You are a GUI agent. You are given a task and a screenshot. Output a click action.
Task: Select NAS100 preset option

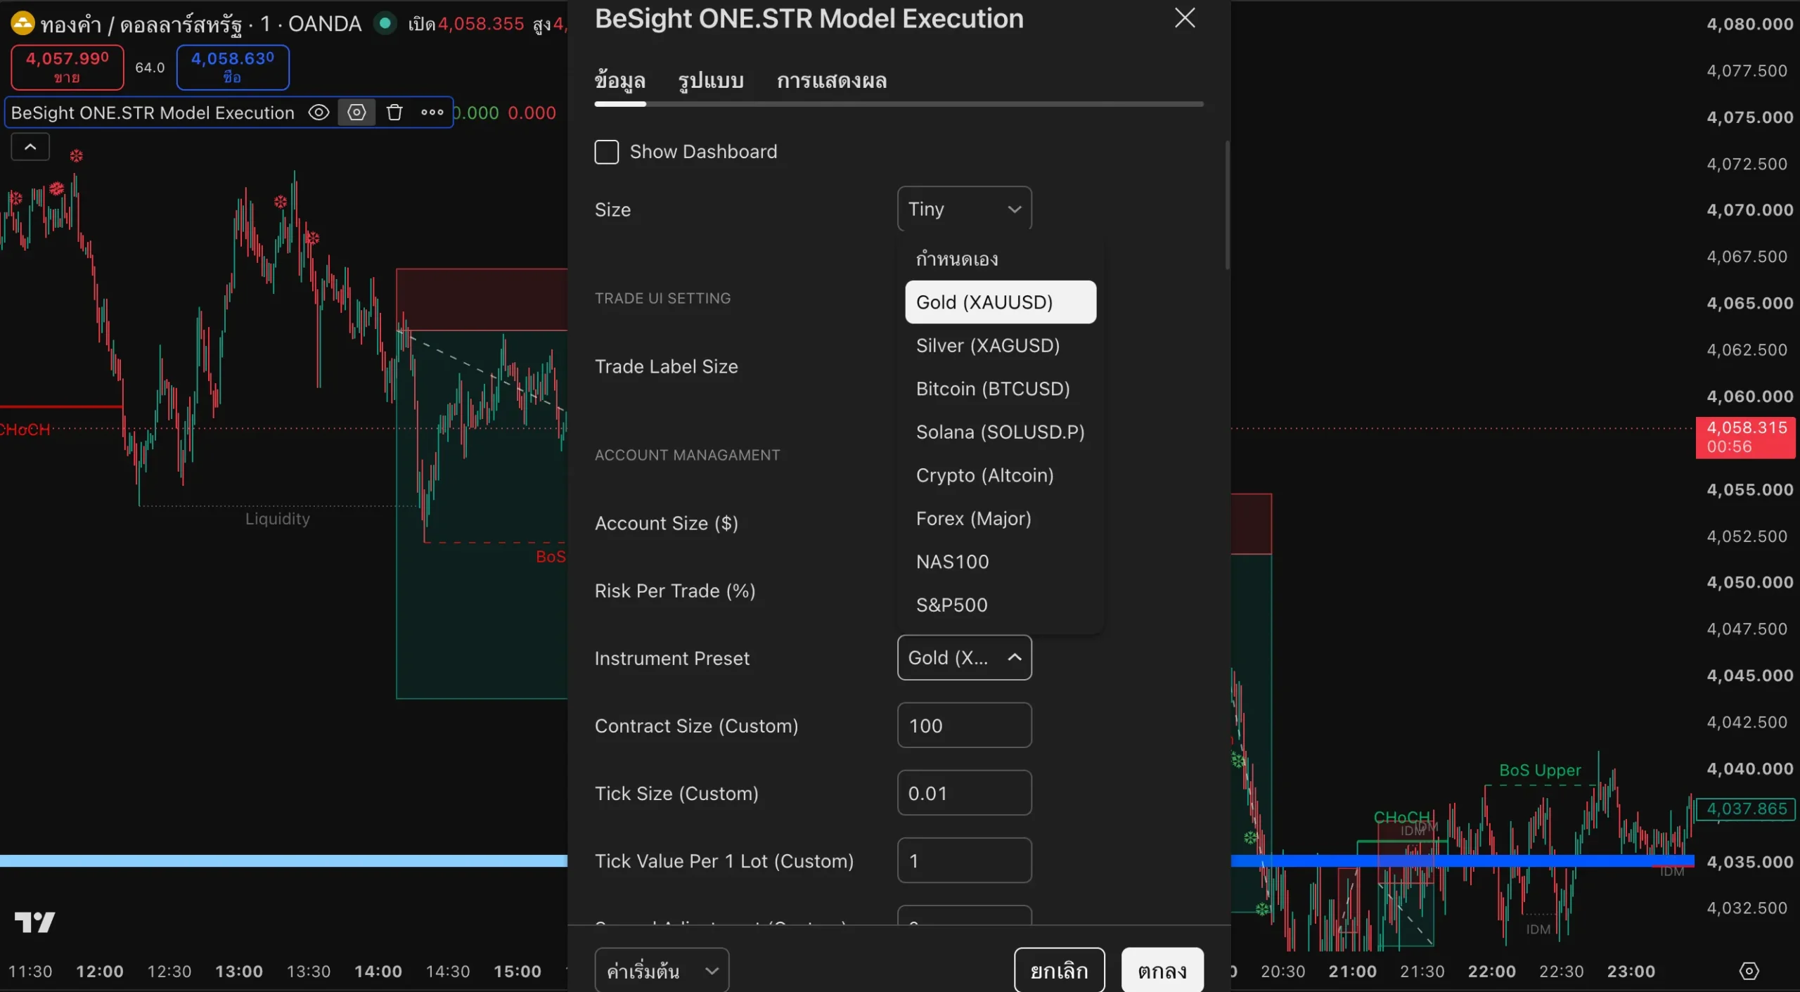[x=1001, y=562]
